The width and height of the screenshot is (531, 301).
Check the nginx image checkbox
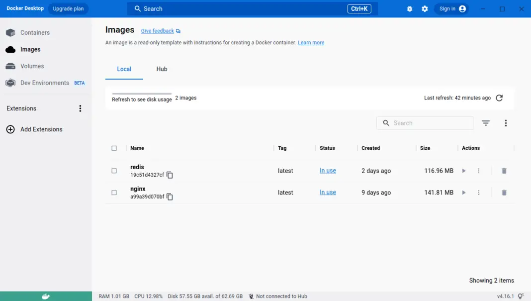coord(114,193)
